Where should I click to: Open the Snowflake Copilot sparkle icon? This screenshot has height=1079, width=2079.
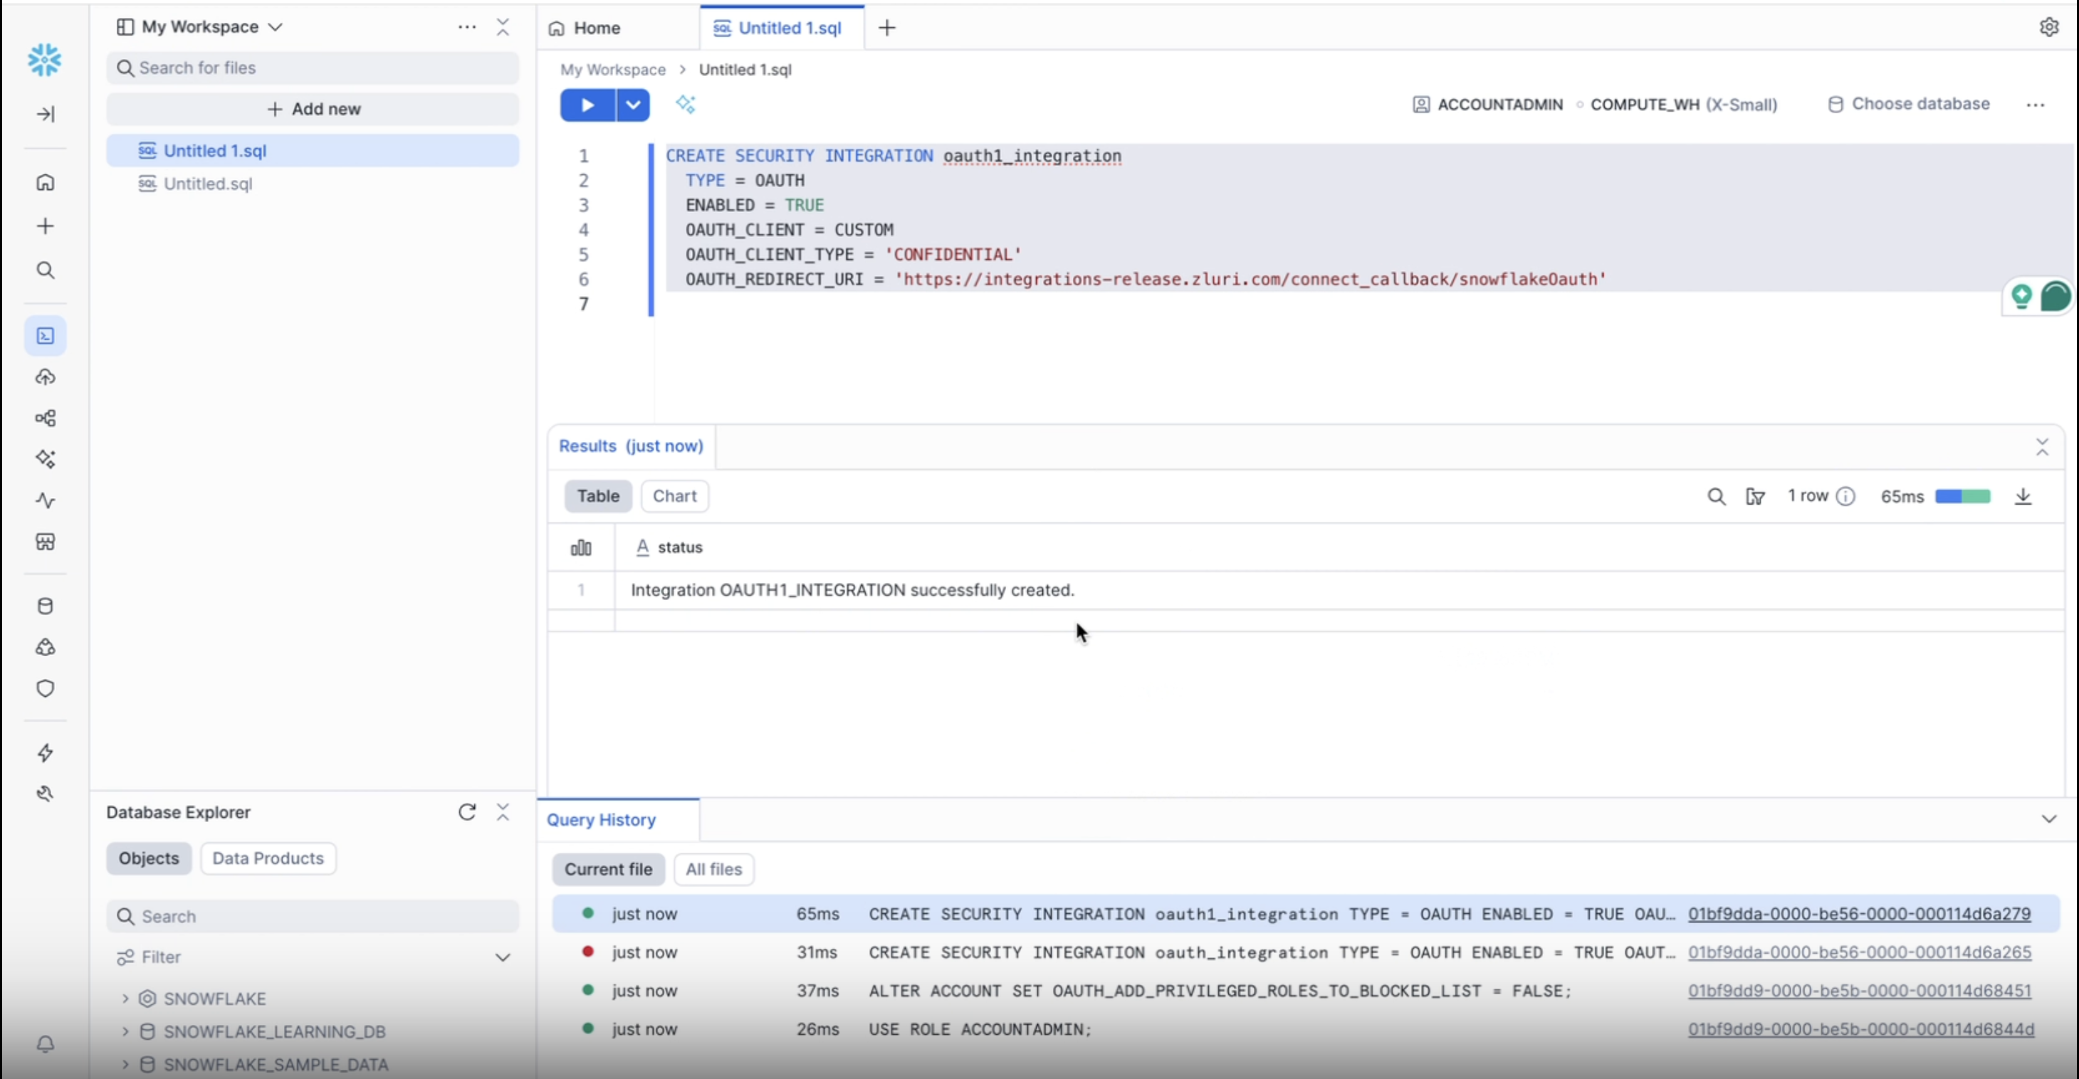click(685, 104)
